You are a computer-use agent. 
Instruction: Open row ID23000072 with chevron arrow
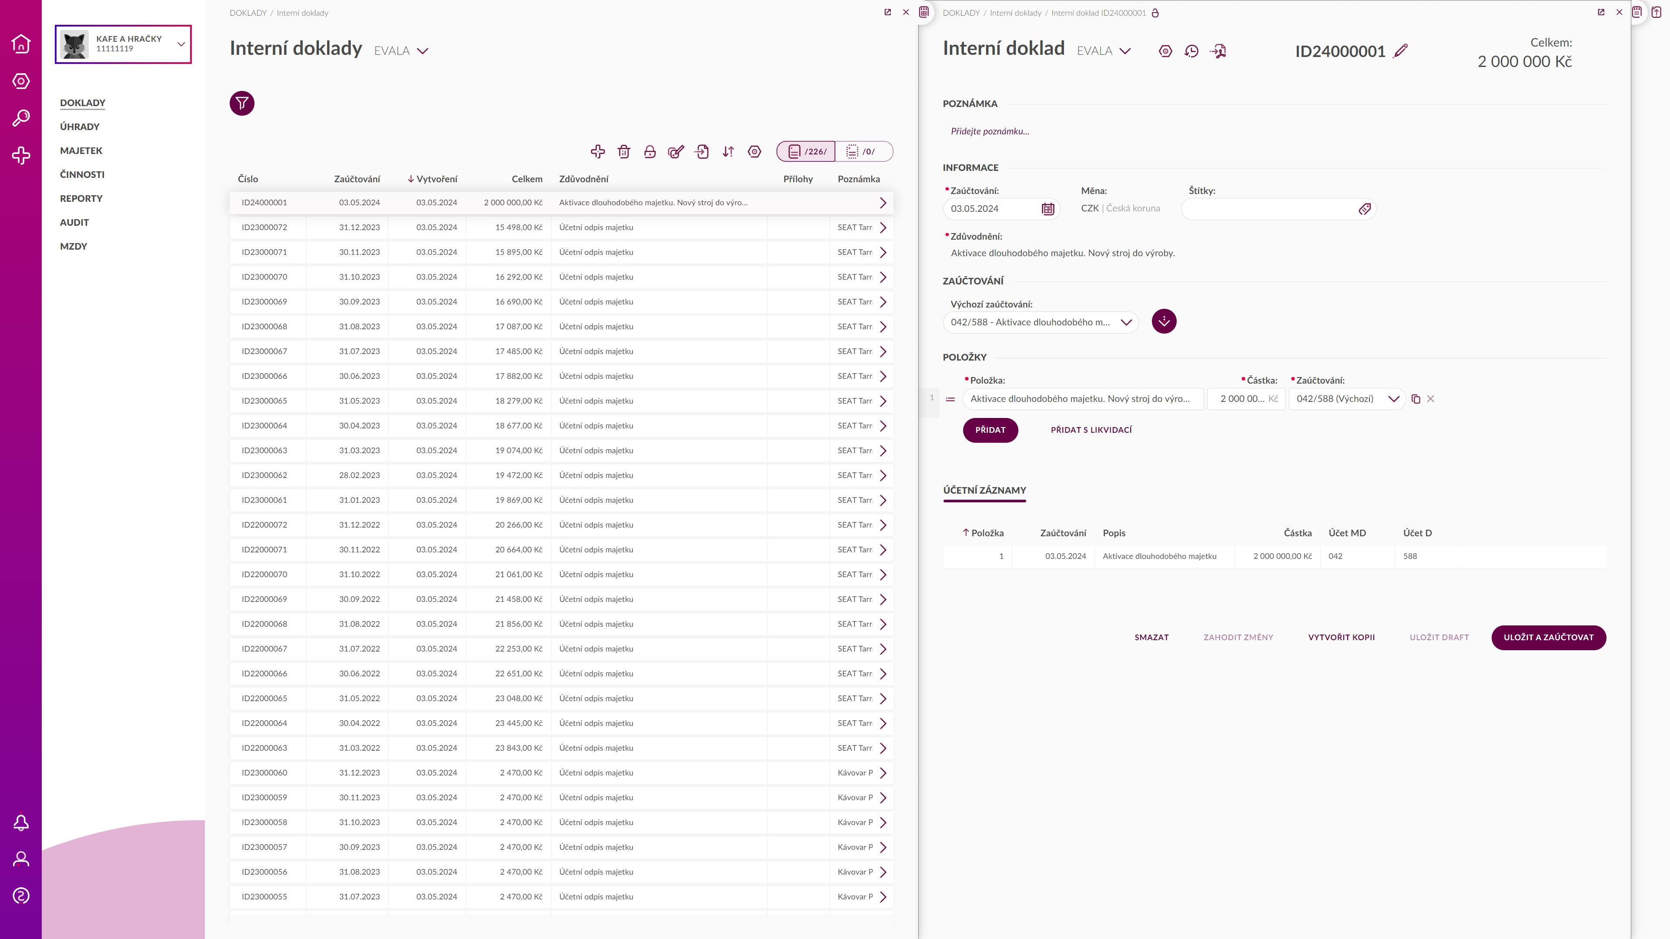pos(882,227)
